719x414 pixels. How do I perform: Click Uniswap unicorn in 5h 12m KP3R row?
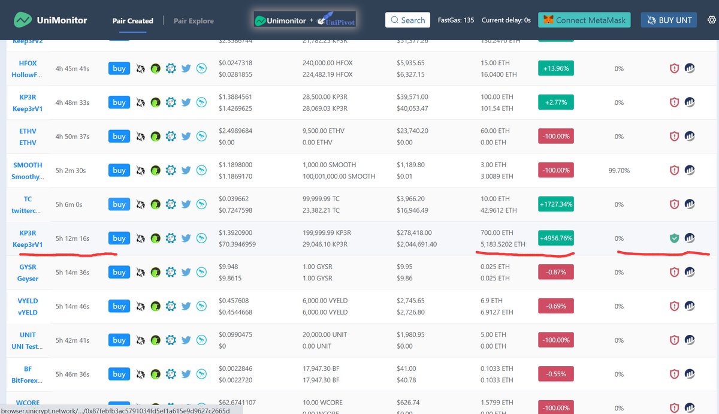coord(140,238)
